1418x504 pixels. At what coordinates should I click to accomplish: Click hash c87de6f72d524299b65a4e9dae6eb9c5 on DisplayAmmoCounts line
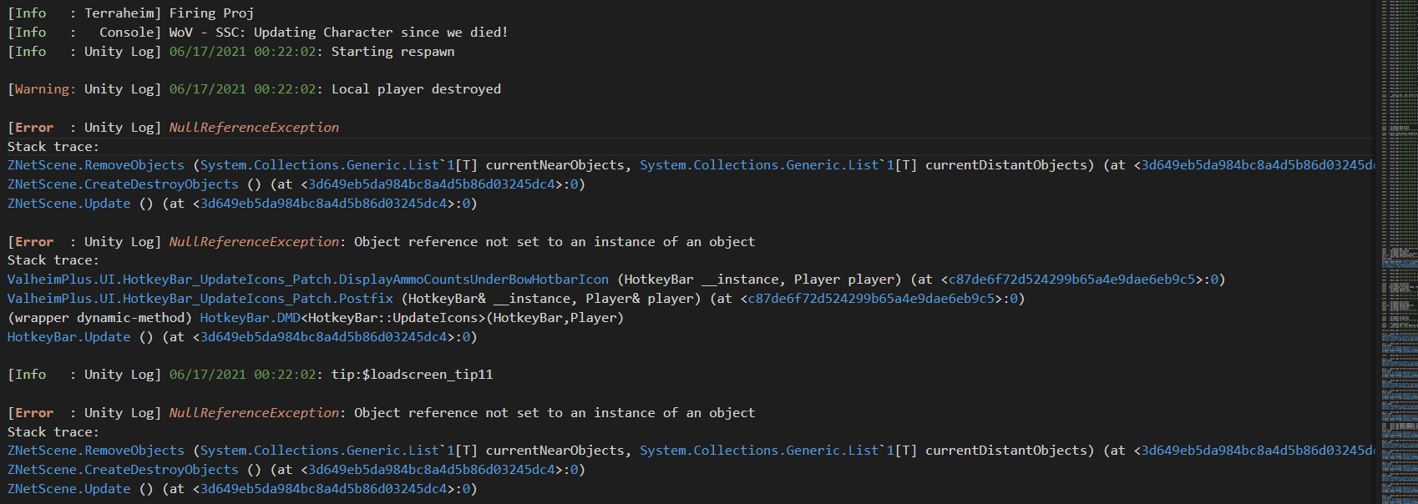tap(1071, 280)
